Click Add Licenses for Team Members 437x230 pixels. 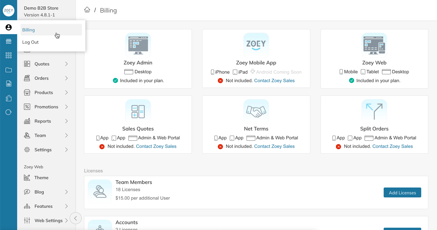click(x=402, y=193)
